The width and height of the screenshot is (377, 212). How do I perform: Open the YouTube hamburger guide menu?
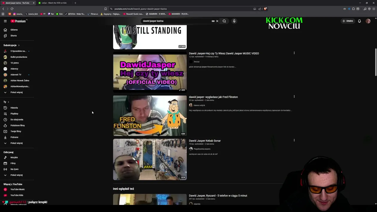pos(5,21)
